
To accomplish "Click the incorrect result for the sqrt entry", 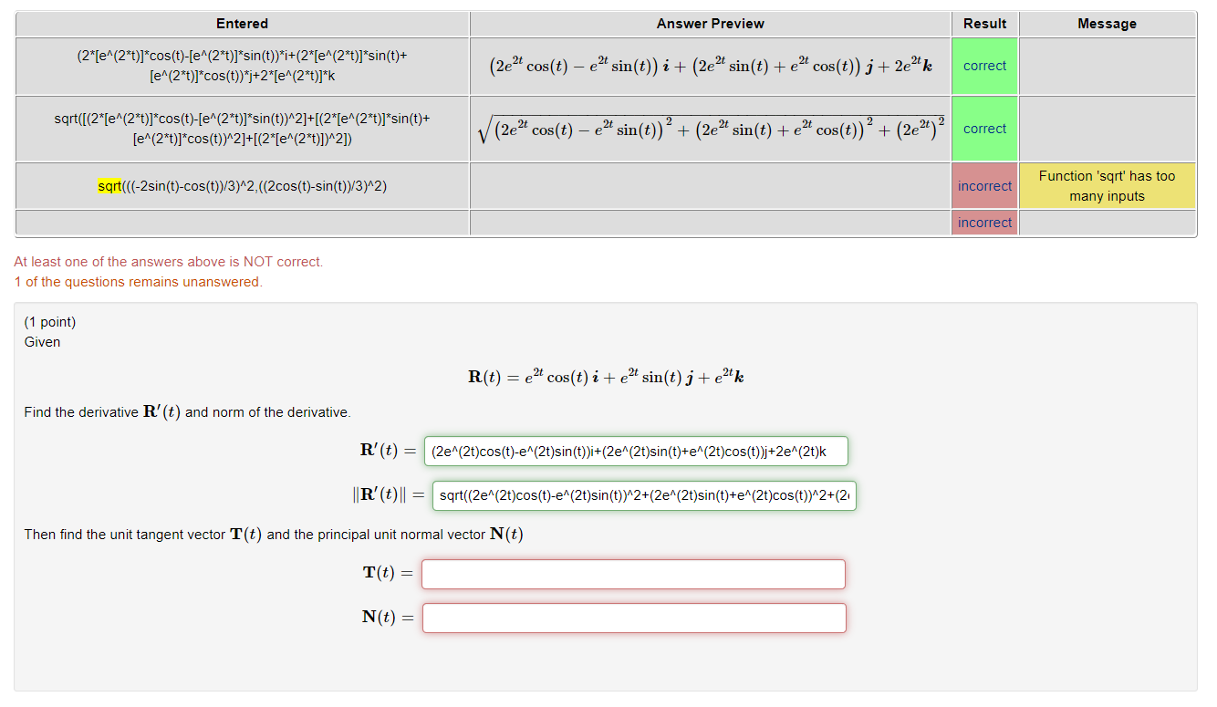I will 984,185.
